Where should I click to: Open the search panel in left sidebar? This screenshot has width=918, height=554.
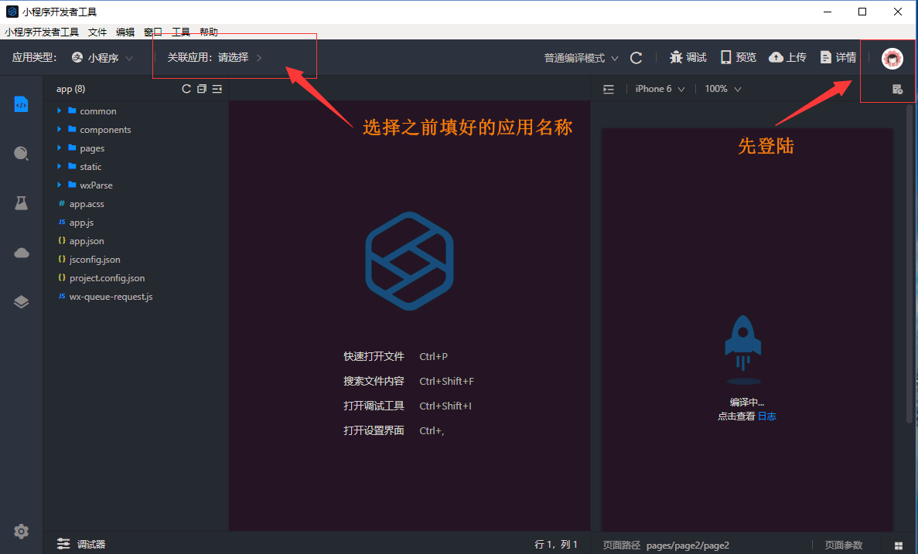click(x=21, y=153)
